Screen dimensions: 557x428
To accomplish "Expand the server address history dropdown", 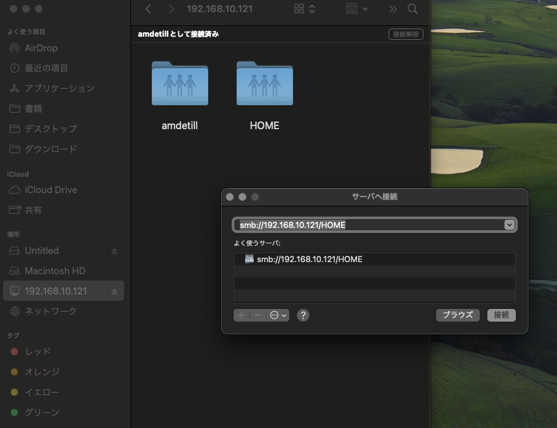I will (x=509, y=225).
